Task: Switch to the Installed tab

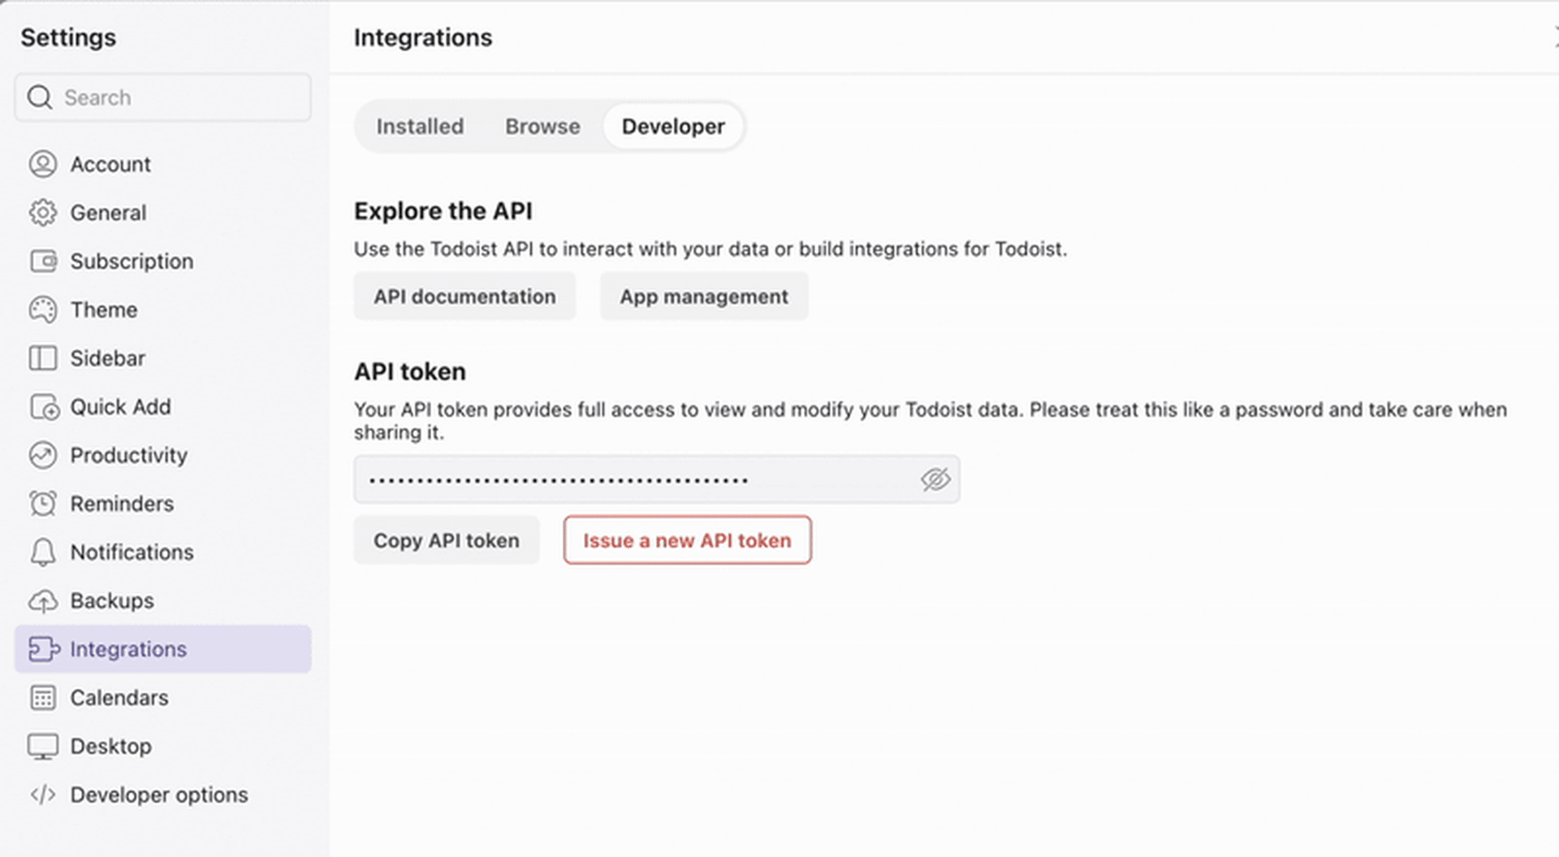Action: click(x=419, y=126)
